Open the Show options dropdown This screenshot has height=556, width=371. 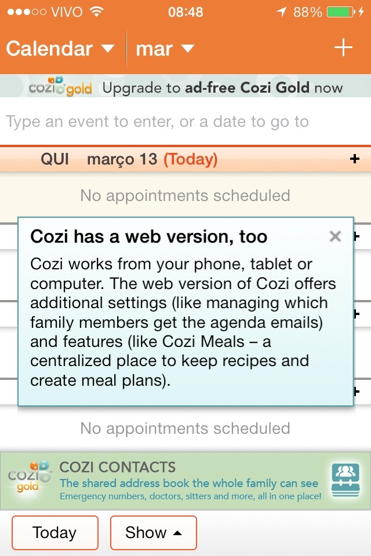click(153, 533)
